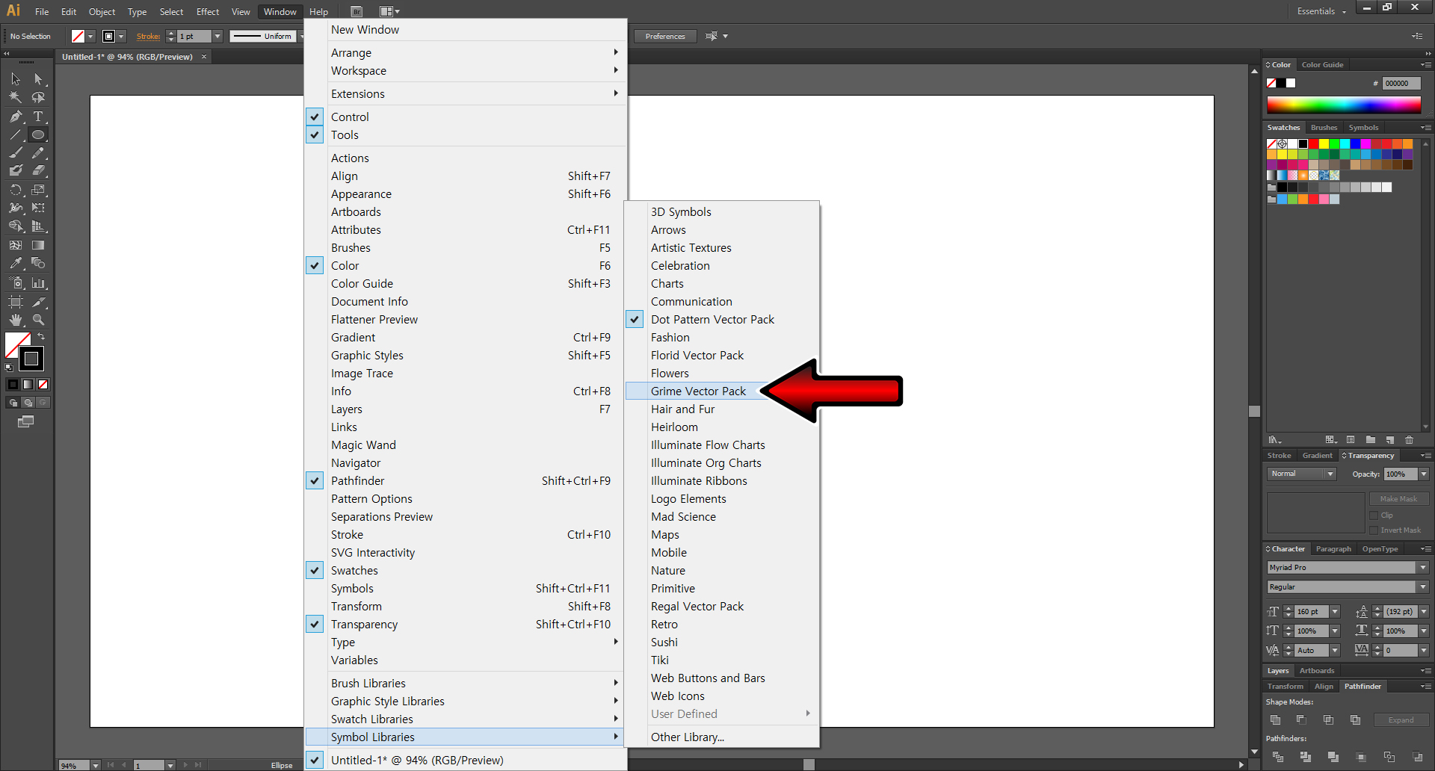The width and height of the screenshot is (1435, 771).
Task: Open Essentials workspace switcher
Action: coord(1321,11)
